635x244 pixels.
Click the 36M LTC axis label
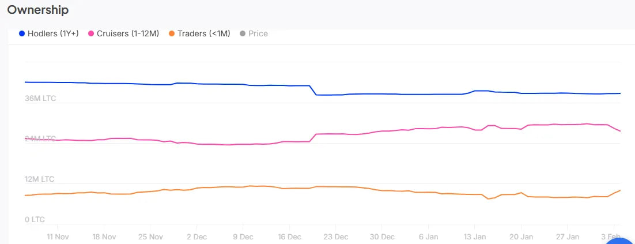pos(40,98)
